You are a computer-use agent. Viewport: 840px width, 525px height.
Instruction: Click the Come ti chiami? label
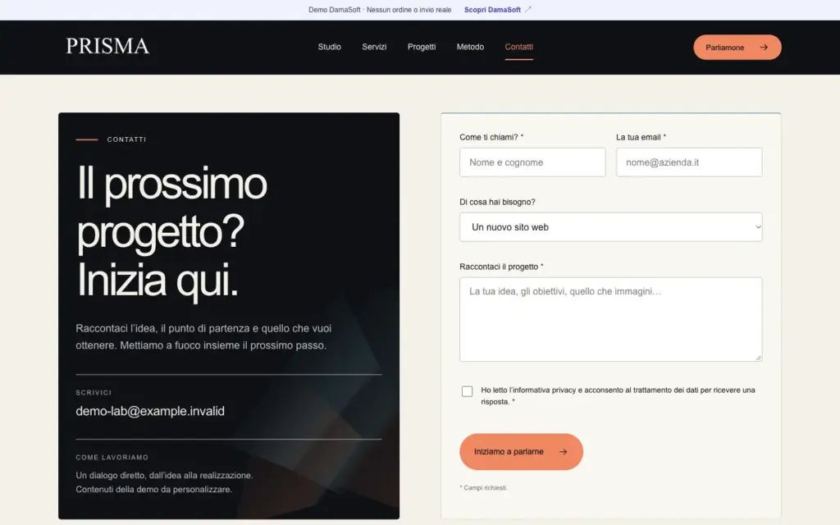pos(491,137)
